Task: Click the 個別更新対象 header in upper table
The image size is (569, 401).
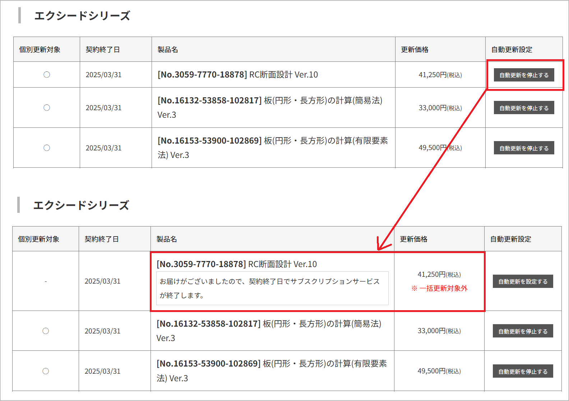Action: tap(40, 50)
